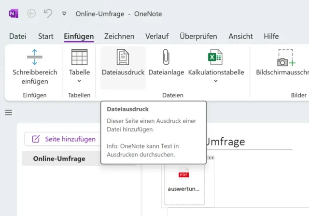Toggle the navigation pane hamburger button
The height and width of the screenshot is (216, 309).
point(9,113)
